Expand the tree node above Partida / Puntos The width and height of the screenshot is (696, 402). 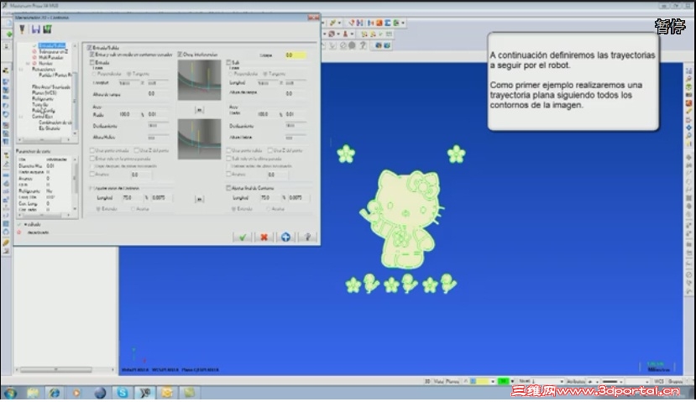pyautogui.click(x=21, y=69)
